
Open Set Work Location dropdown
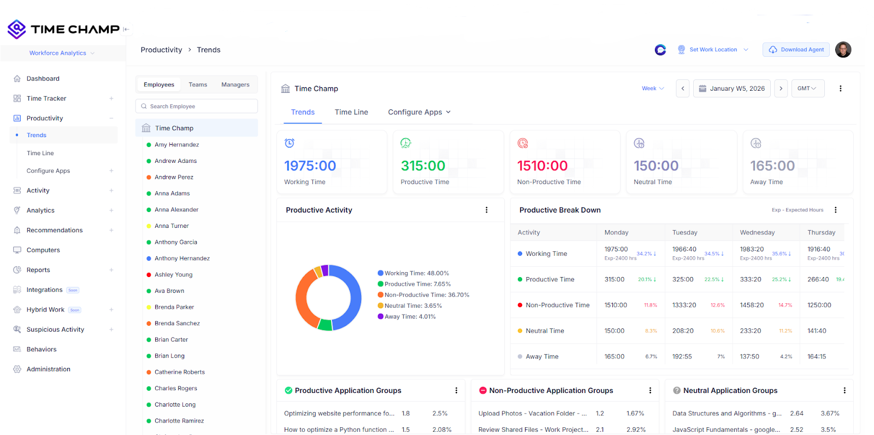[x=713, y=50]
